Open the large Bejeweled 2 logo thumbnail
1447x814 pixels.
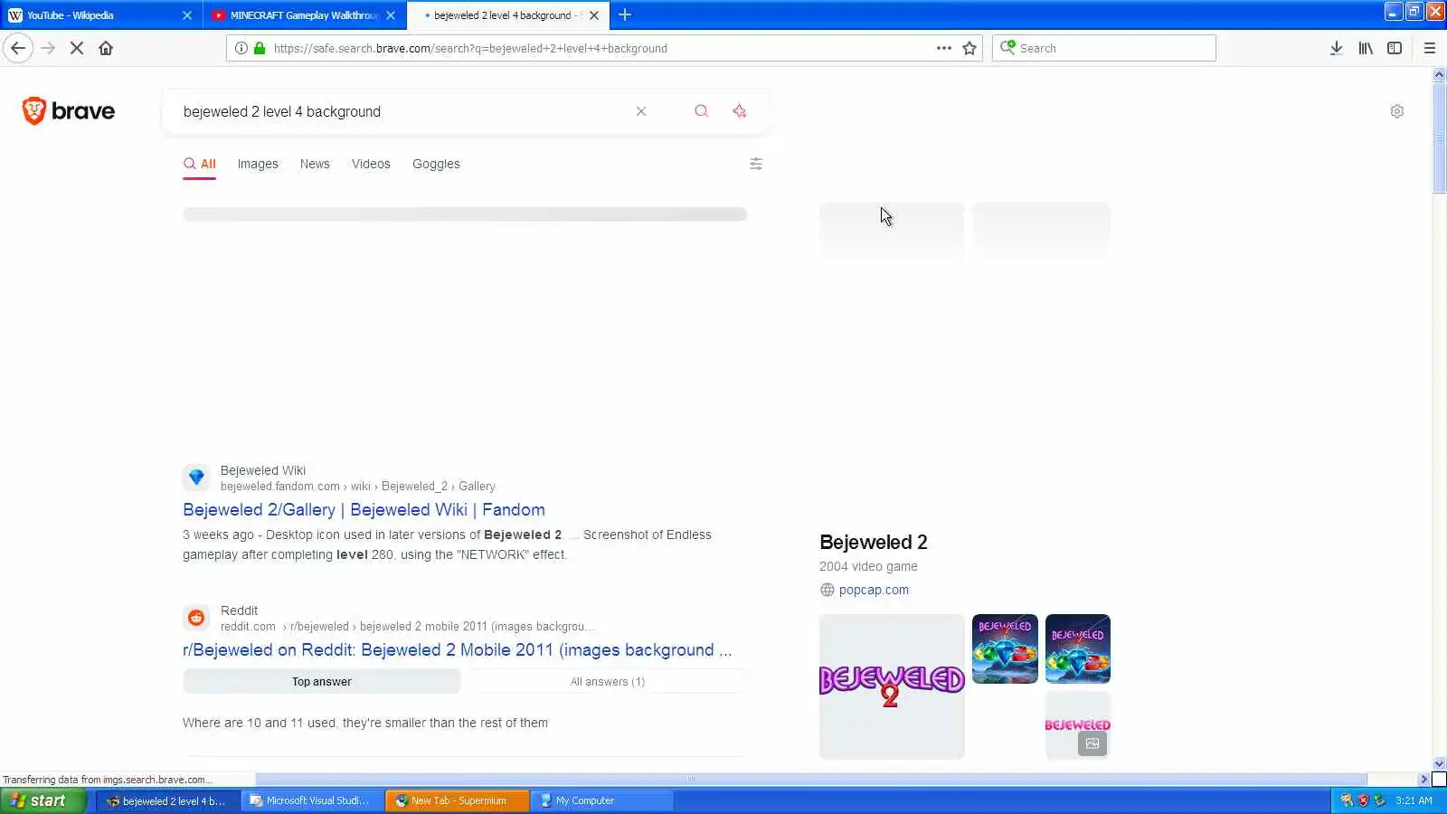coord(892,686)
